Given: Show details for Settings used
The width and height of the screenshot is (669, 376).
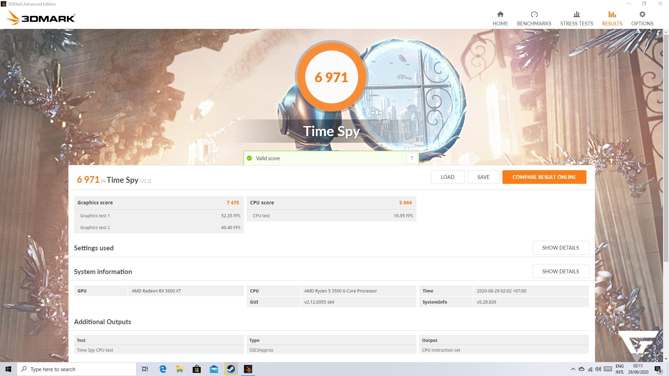Looking at the screenshot, I should (560, 248).
